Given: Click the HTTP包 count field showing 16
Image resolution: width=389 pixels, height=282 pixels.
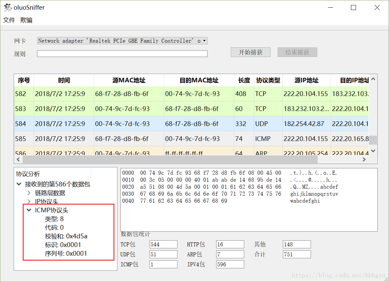Looking at the screenshot, I should coord(230,244).
